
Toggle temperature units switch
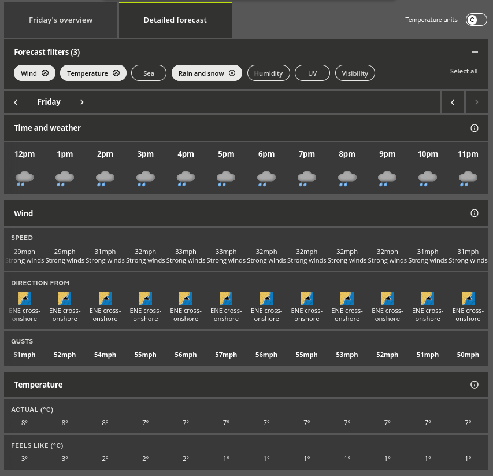[x=476, y=20]
